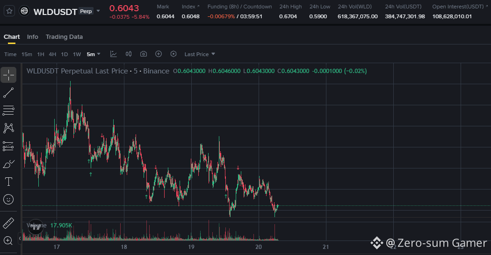This screenshot has height=255, width=491.
Task: Click the -0.00679% funding rate value
Action: [221, 16]
